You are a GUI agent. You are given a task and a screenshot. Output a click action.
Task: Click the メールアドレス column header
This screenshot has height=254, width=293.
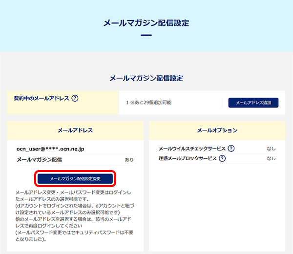point(75,130)
